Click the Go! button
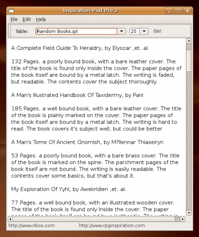199x237 pixels. (157, 31)
